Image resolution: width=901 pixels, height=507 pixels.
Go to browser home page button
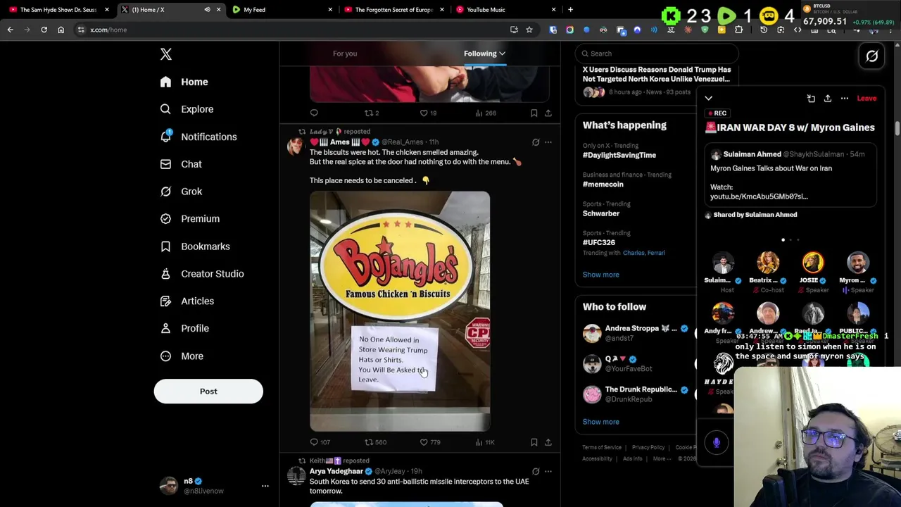(61, 30)
